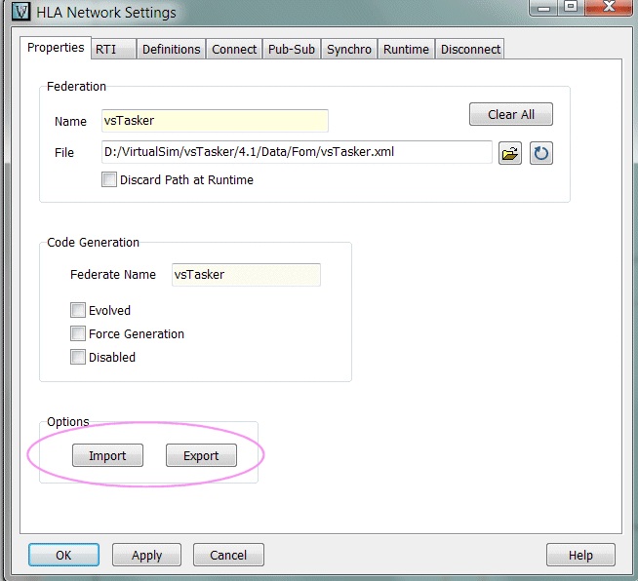The image size is (638, 581).
Task: Toggle the Evolved checkbox
Action: 78,311
